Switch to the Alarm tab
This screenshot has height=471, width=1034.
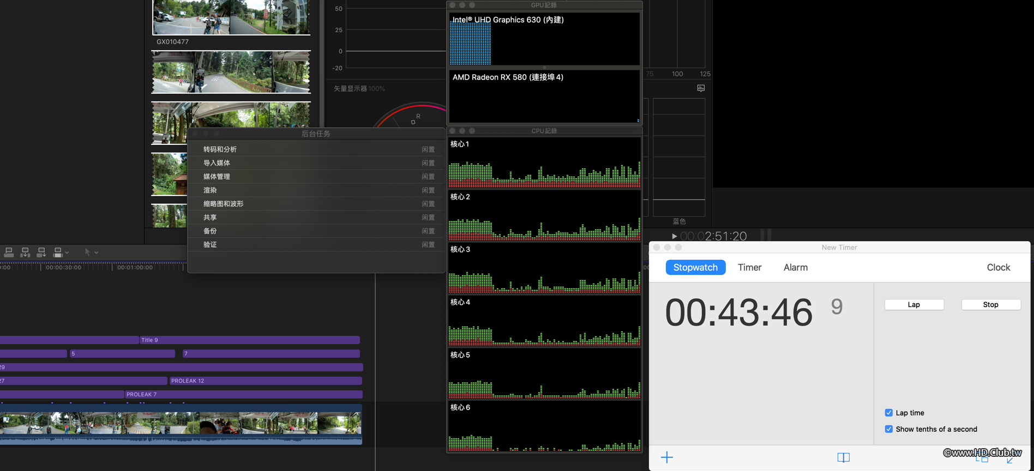pos(796,267)
